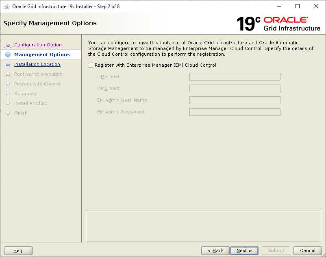Click the Oracle 19c Grid Infrastructure logo
Image resolution: width=326 pixels, height=257 pixels.
click(278, 24)
